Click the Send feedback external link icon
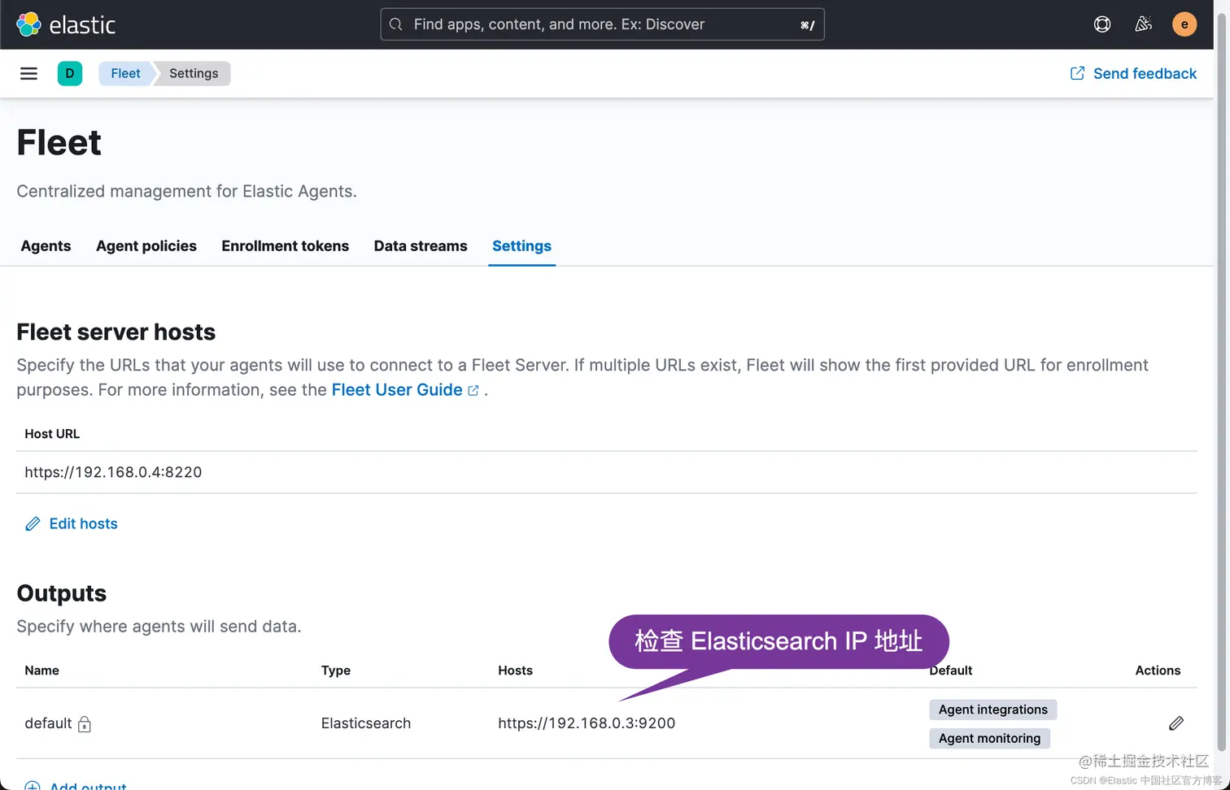Screen dimensions: 1230x790 click(1077, 73)
